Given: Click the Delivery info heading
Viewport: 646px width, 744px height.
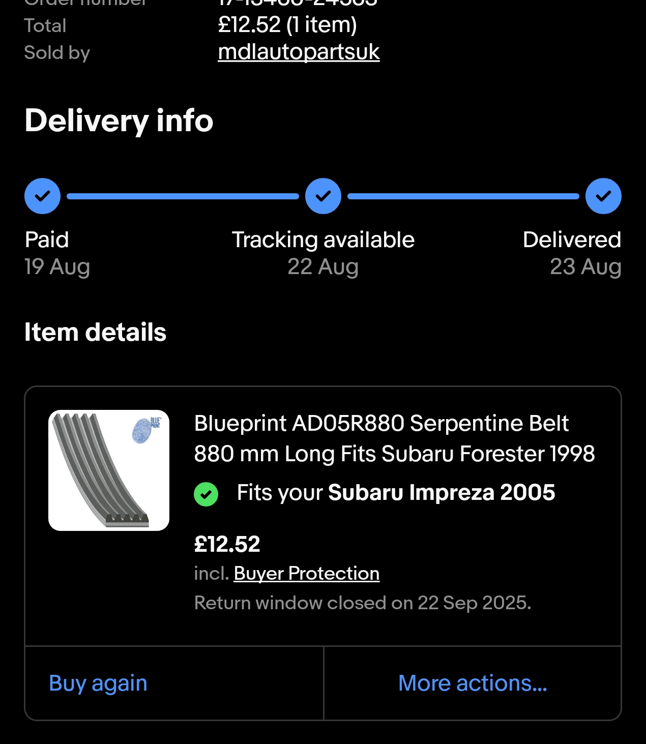Looking at the screenshot, I should (x=119, y=121).
